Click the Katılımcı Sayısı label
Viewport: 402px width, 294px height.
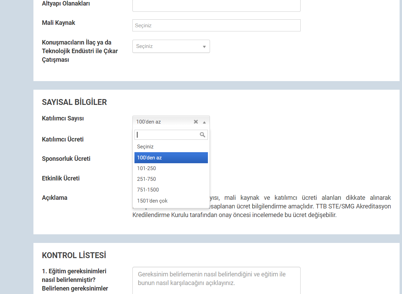(63, 118)
